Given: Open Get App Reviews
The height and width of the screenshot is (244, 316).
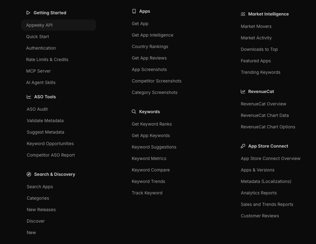Looking at the screenshot, I should click(149, 58).
